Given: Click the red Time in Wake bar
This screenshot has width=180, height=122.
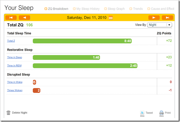Looking at the screenshot, I should (34, 82).
